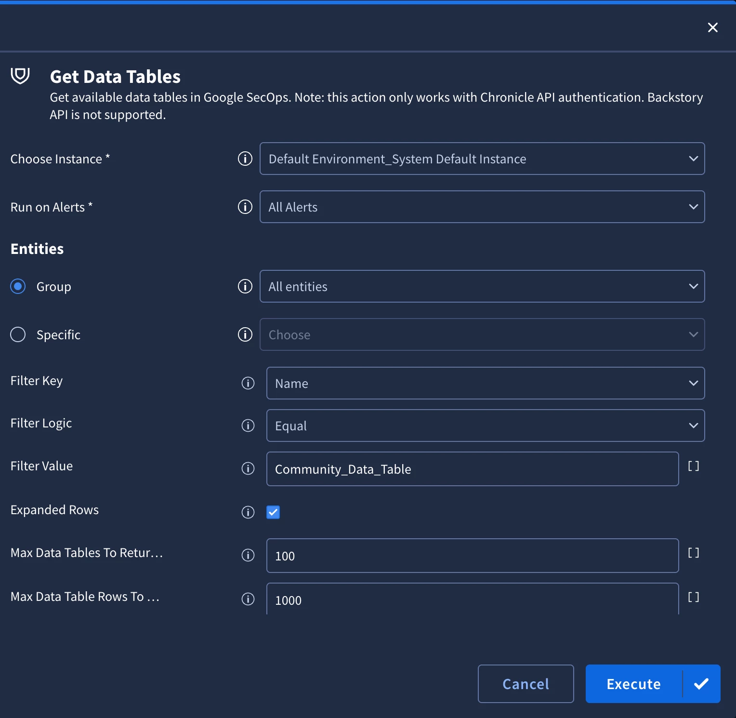Click the Specific entities info icon
Image resolution: width=736 pixels, height=718 pixels.
[245, 334]
